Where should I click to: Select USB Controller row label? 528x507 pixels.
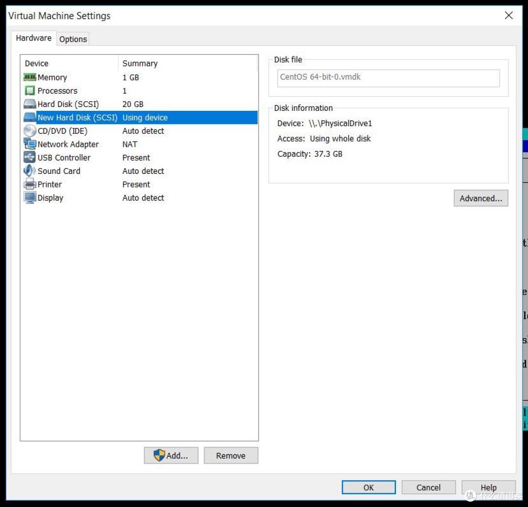[64, 158]
